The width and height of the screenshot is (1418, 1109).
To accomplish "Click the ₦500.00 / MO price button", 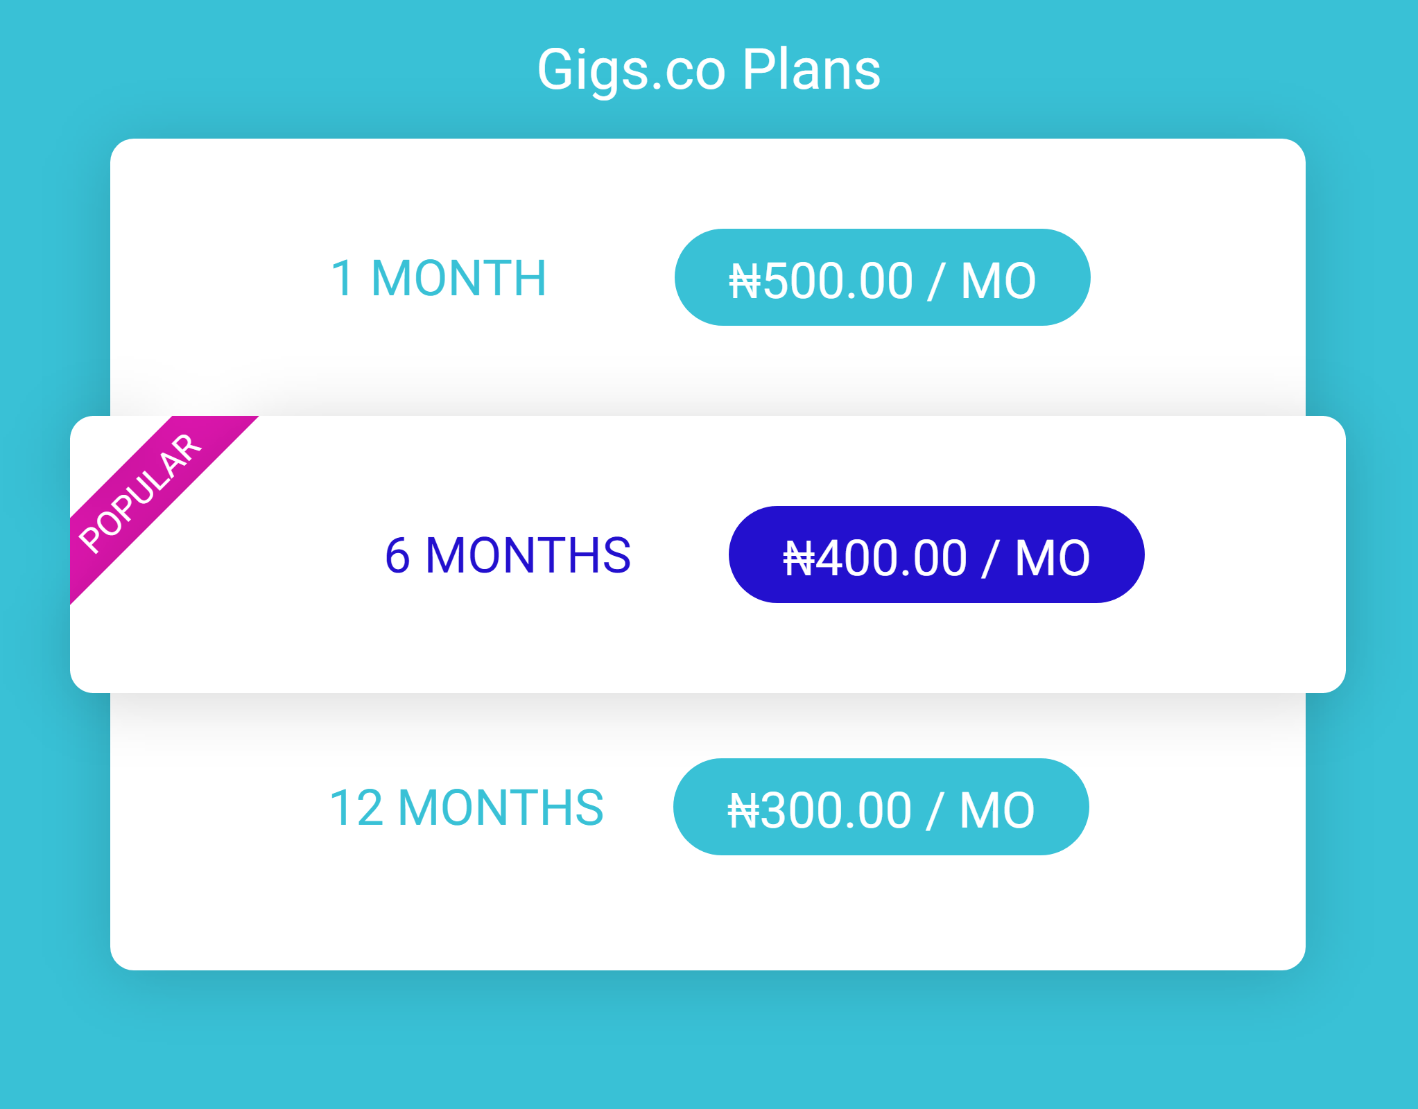I will pyautogui.click(x=882, y=277).
